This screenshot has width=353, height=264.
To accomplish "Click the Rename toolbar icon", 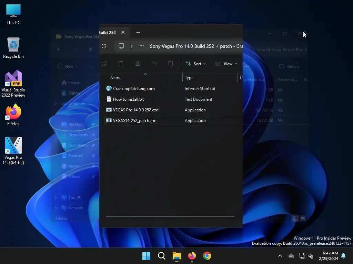I will (x=138, y=64).
